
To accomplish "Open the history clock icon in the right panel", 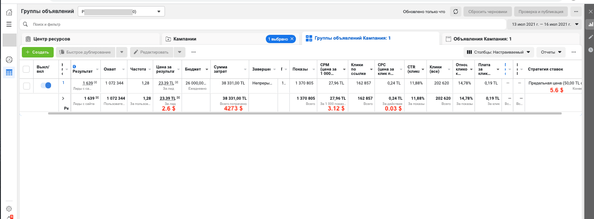I will (x=591, y=50).
